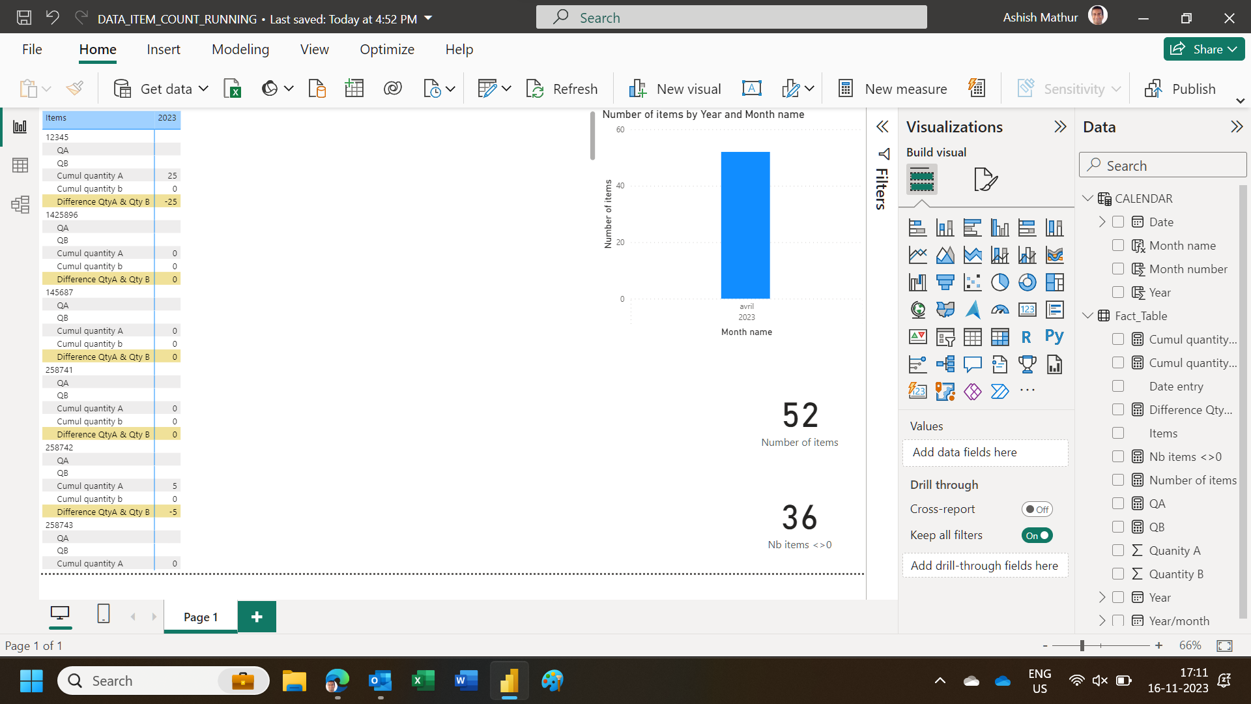Choose the card visual icon

[x=1027, y=310]
